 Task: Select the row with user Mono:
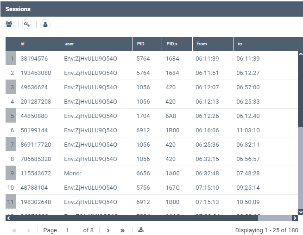[72, 173]
